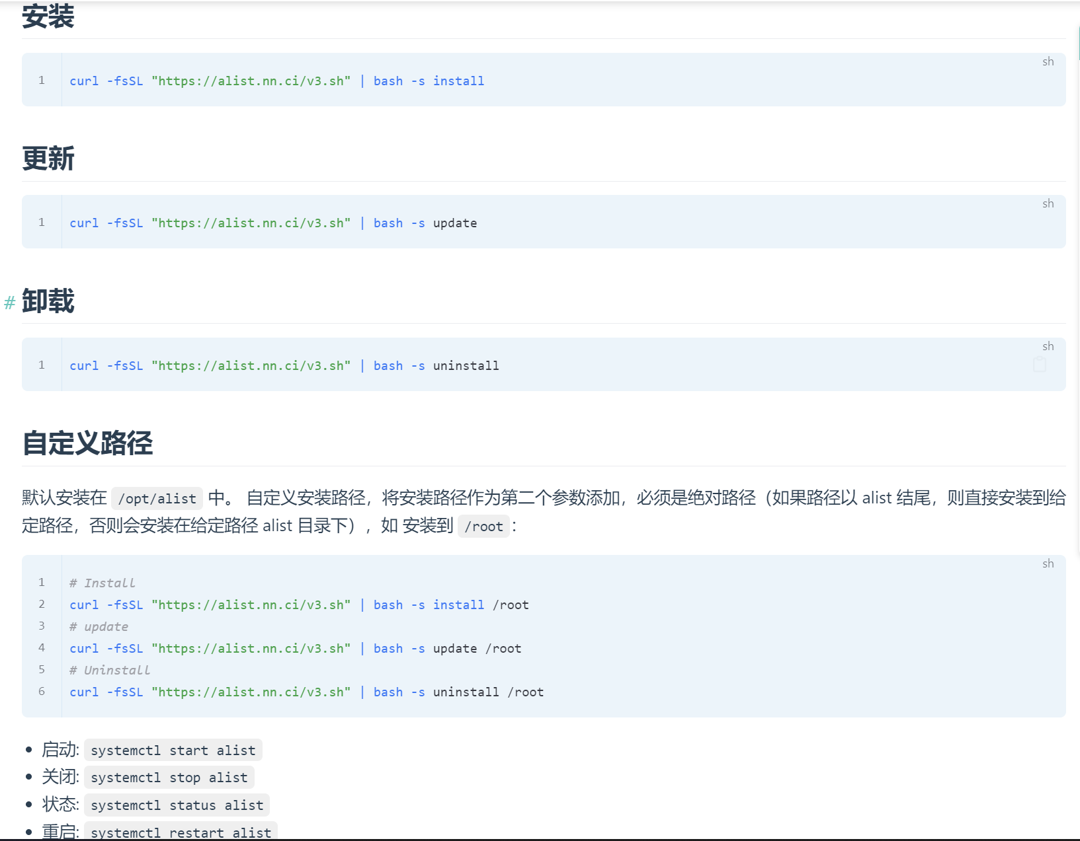Click the 'update /root' command line

click(295, 649)
